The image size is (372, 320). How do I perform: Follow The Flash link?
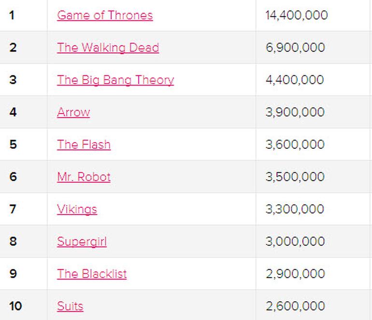pyautogui.click(x=84, y=145)
